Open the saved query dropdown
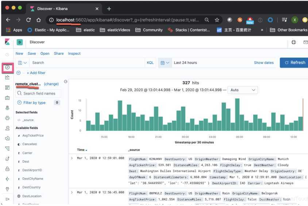308x206 pixels. click(22, 63)
